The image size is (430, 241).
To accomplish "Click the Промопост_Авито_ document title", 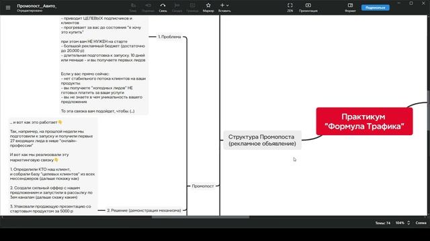I will click(36, 6).
